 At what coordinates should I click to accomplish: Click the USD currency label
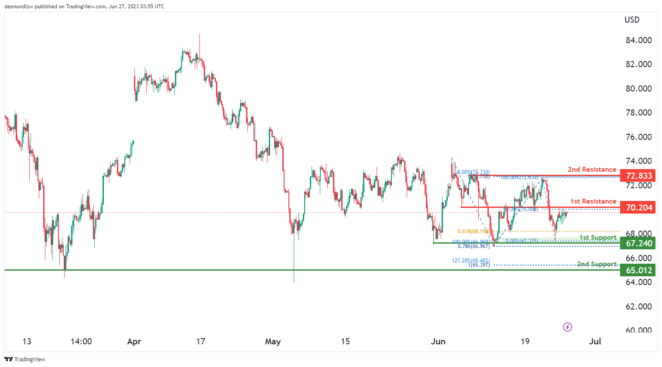(632, 20)
